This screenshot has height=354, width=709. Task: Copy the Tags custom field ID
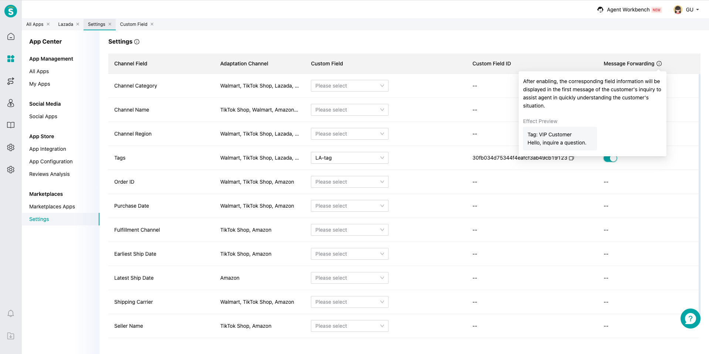pos(571,158)
